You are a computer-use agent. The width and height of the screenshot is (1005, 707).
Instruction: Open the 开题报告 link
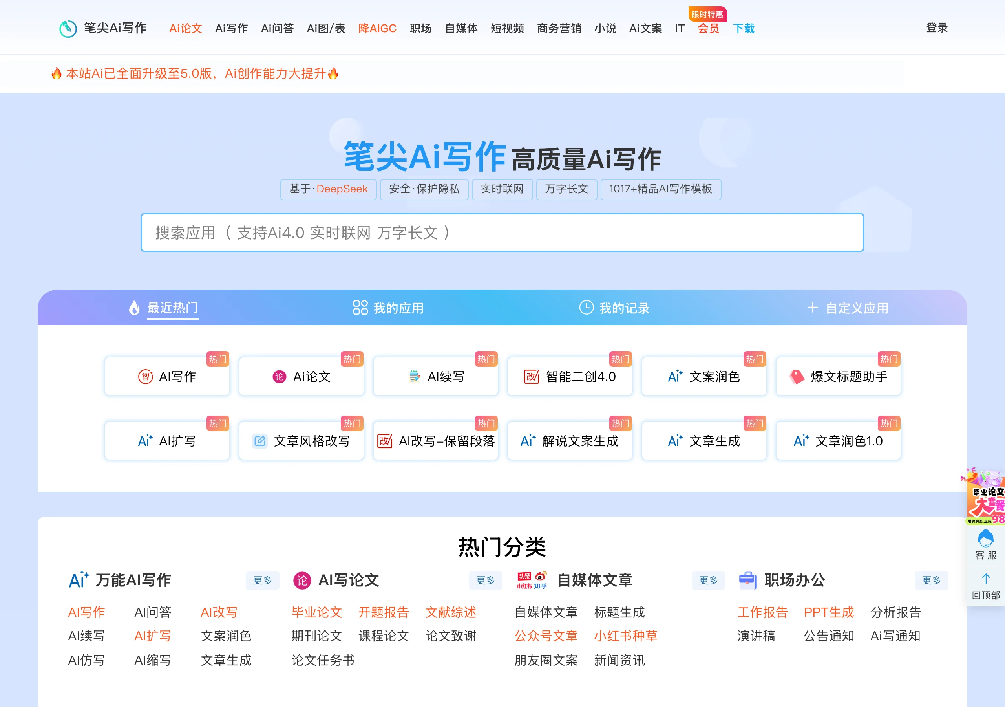click(384, 612)
